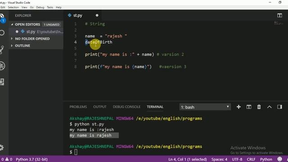This screenshot has height=162, width=288.
Task: Click the feedback smiley icon
Action: pyautogui.click(x=279, y=159)
